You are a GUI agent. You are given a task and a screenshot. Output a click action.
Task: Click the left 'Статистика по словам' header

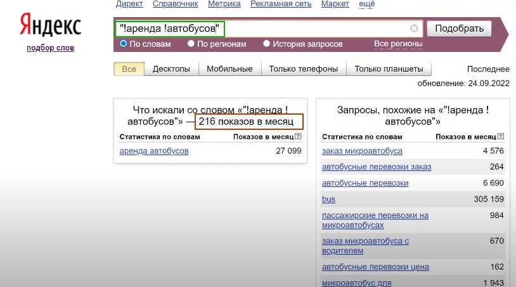160,137
